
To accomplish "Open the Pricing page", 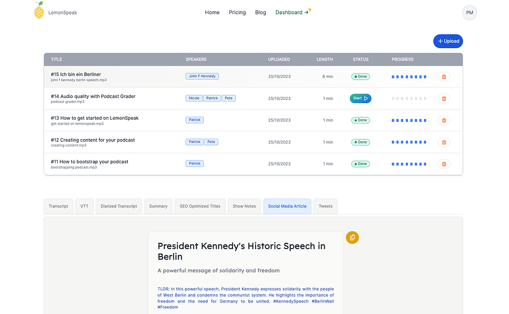I will pyautogui.click(x=237, y=13).
